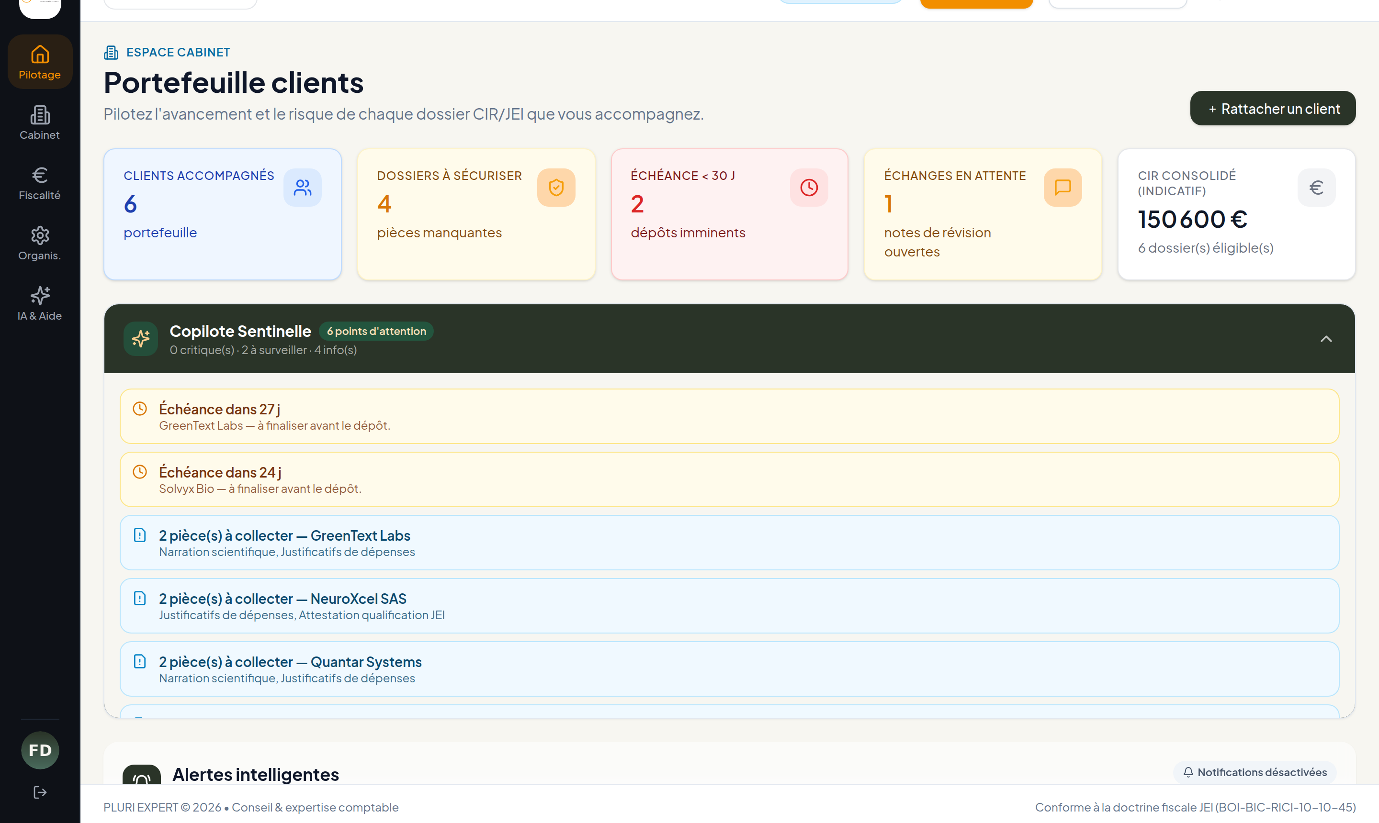Open the Échanges en attente card
Screen dimensions: 1379x823
pyautogui.click(x=983, y=214)
